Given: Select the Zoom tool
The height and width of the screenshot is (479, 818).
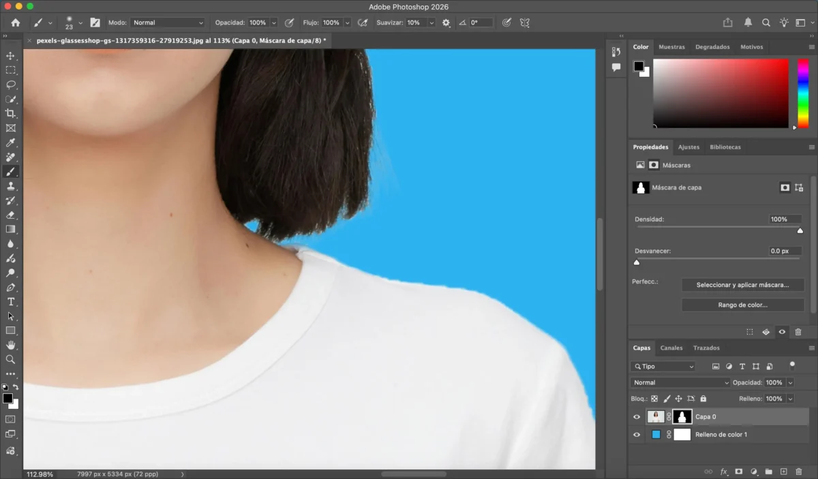Looking at the screenshot, I should point(10,359).
